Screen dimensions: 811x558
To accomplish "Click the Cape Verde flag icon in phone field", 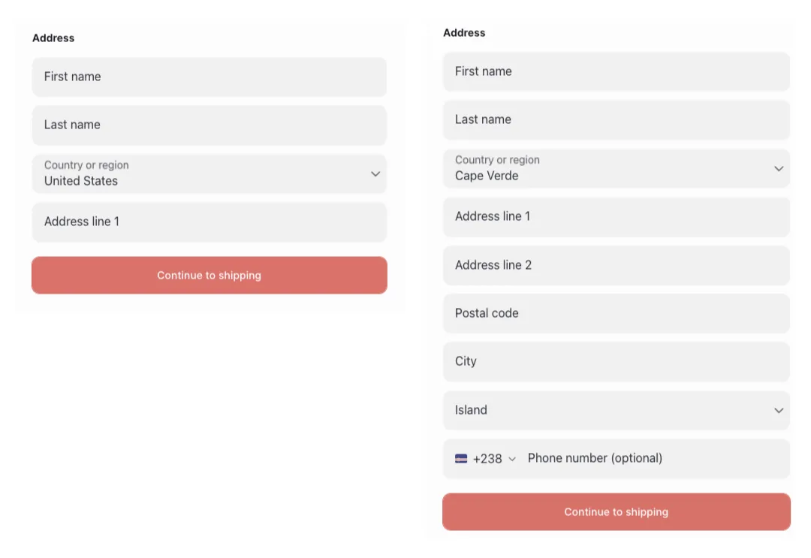I will point(460,458).
